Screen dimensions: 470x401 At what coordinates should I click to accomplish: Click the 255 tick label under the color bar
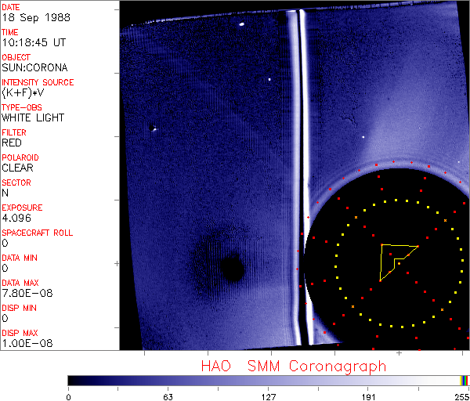[461, 396]
